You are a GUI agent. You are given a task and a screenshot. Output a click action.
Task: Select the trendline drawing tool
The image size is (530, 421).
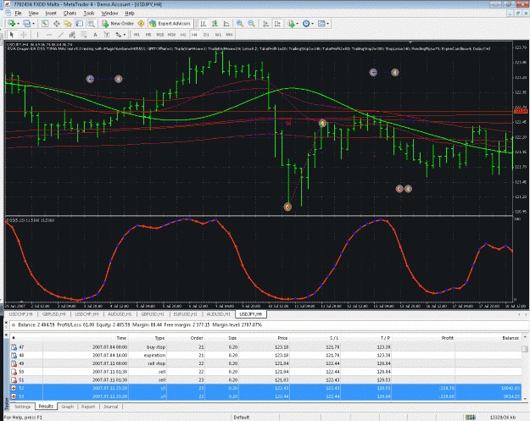tap(60, 35)
